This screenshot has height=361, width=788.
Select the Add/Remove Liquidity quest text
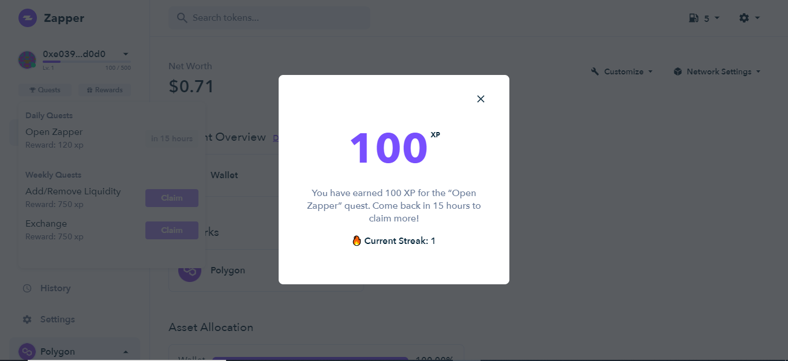tap(73, 191)
